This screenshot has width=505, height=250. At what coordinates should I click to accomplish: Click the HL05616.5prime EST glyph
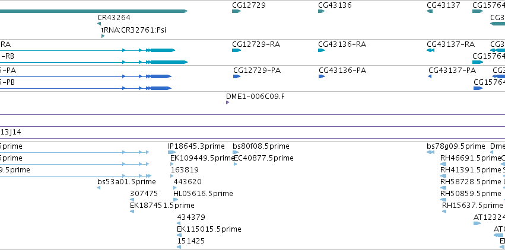click(x=176, y=200)
